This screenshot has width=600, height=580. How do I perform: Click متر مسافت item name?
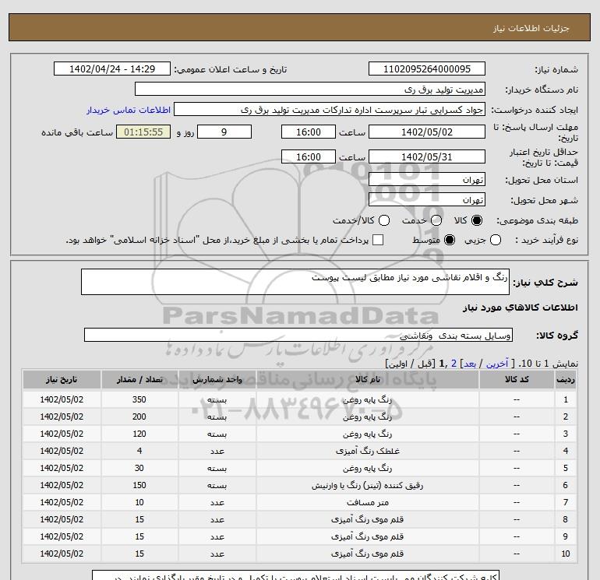(367, 503)
